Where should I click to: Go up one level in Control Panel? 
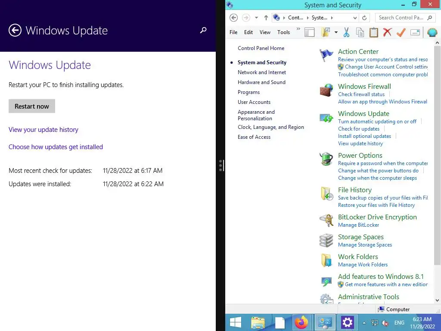pos(266,18)
